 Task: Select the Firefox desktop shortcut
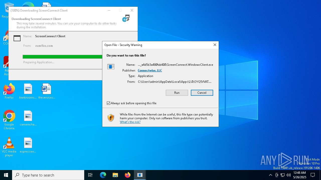point(9,91)
